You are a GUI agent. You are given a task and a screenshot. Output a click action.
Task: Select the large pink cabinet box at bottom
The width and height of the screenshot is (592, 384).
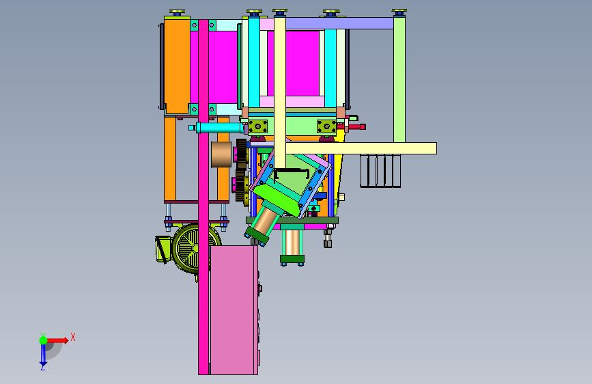(234, 310)
